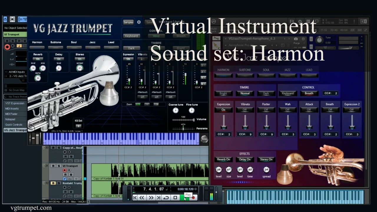This screenshot has width=377, height=212.
Task: Click the Fast Forward transport button
Action: [x=151, y=198]
